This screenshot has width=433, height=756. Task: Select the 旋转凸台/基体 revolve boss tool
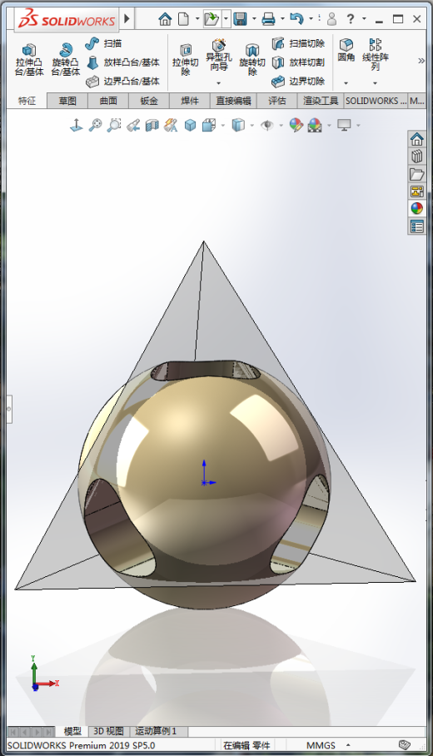coord(66,60)
